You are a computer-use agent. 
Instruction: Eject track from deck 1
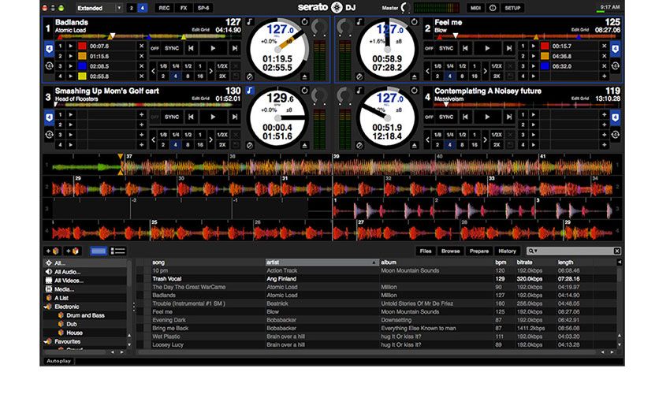tap(304, 77)
